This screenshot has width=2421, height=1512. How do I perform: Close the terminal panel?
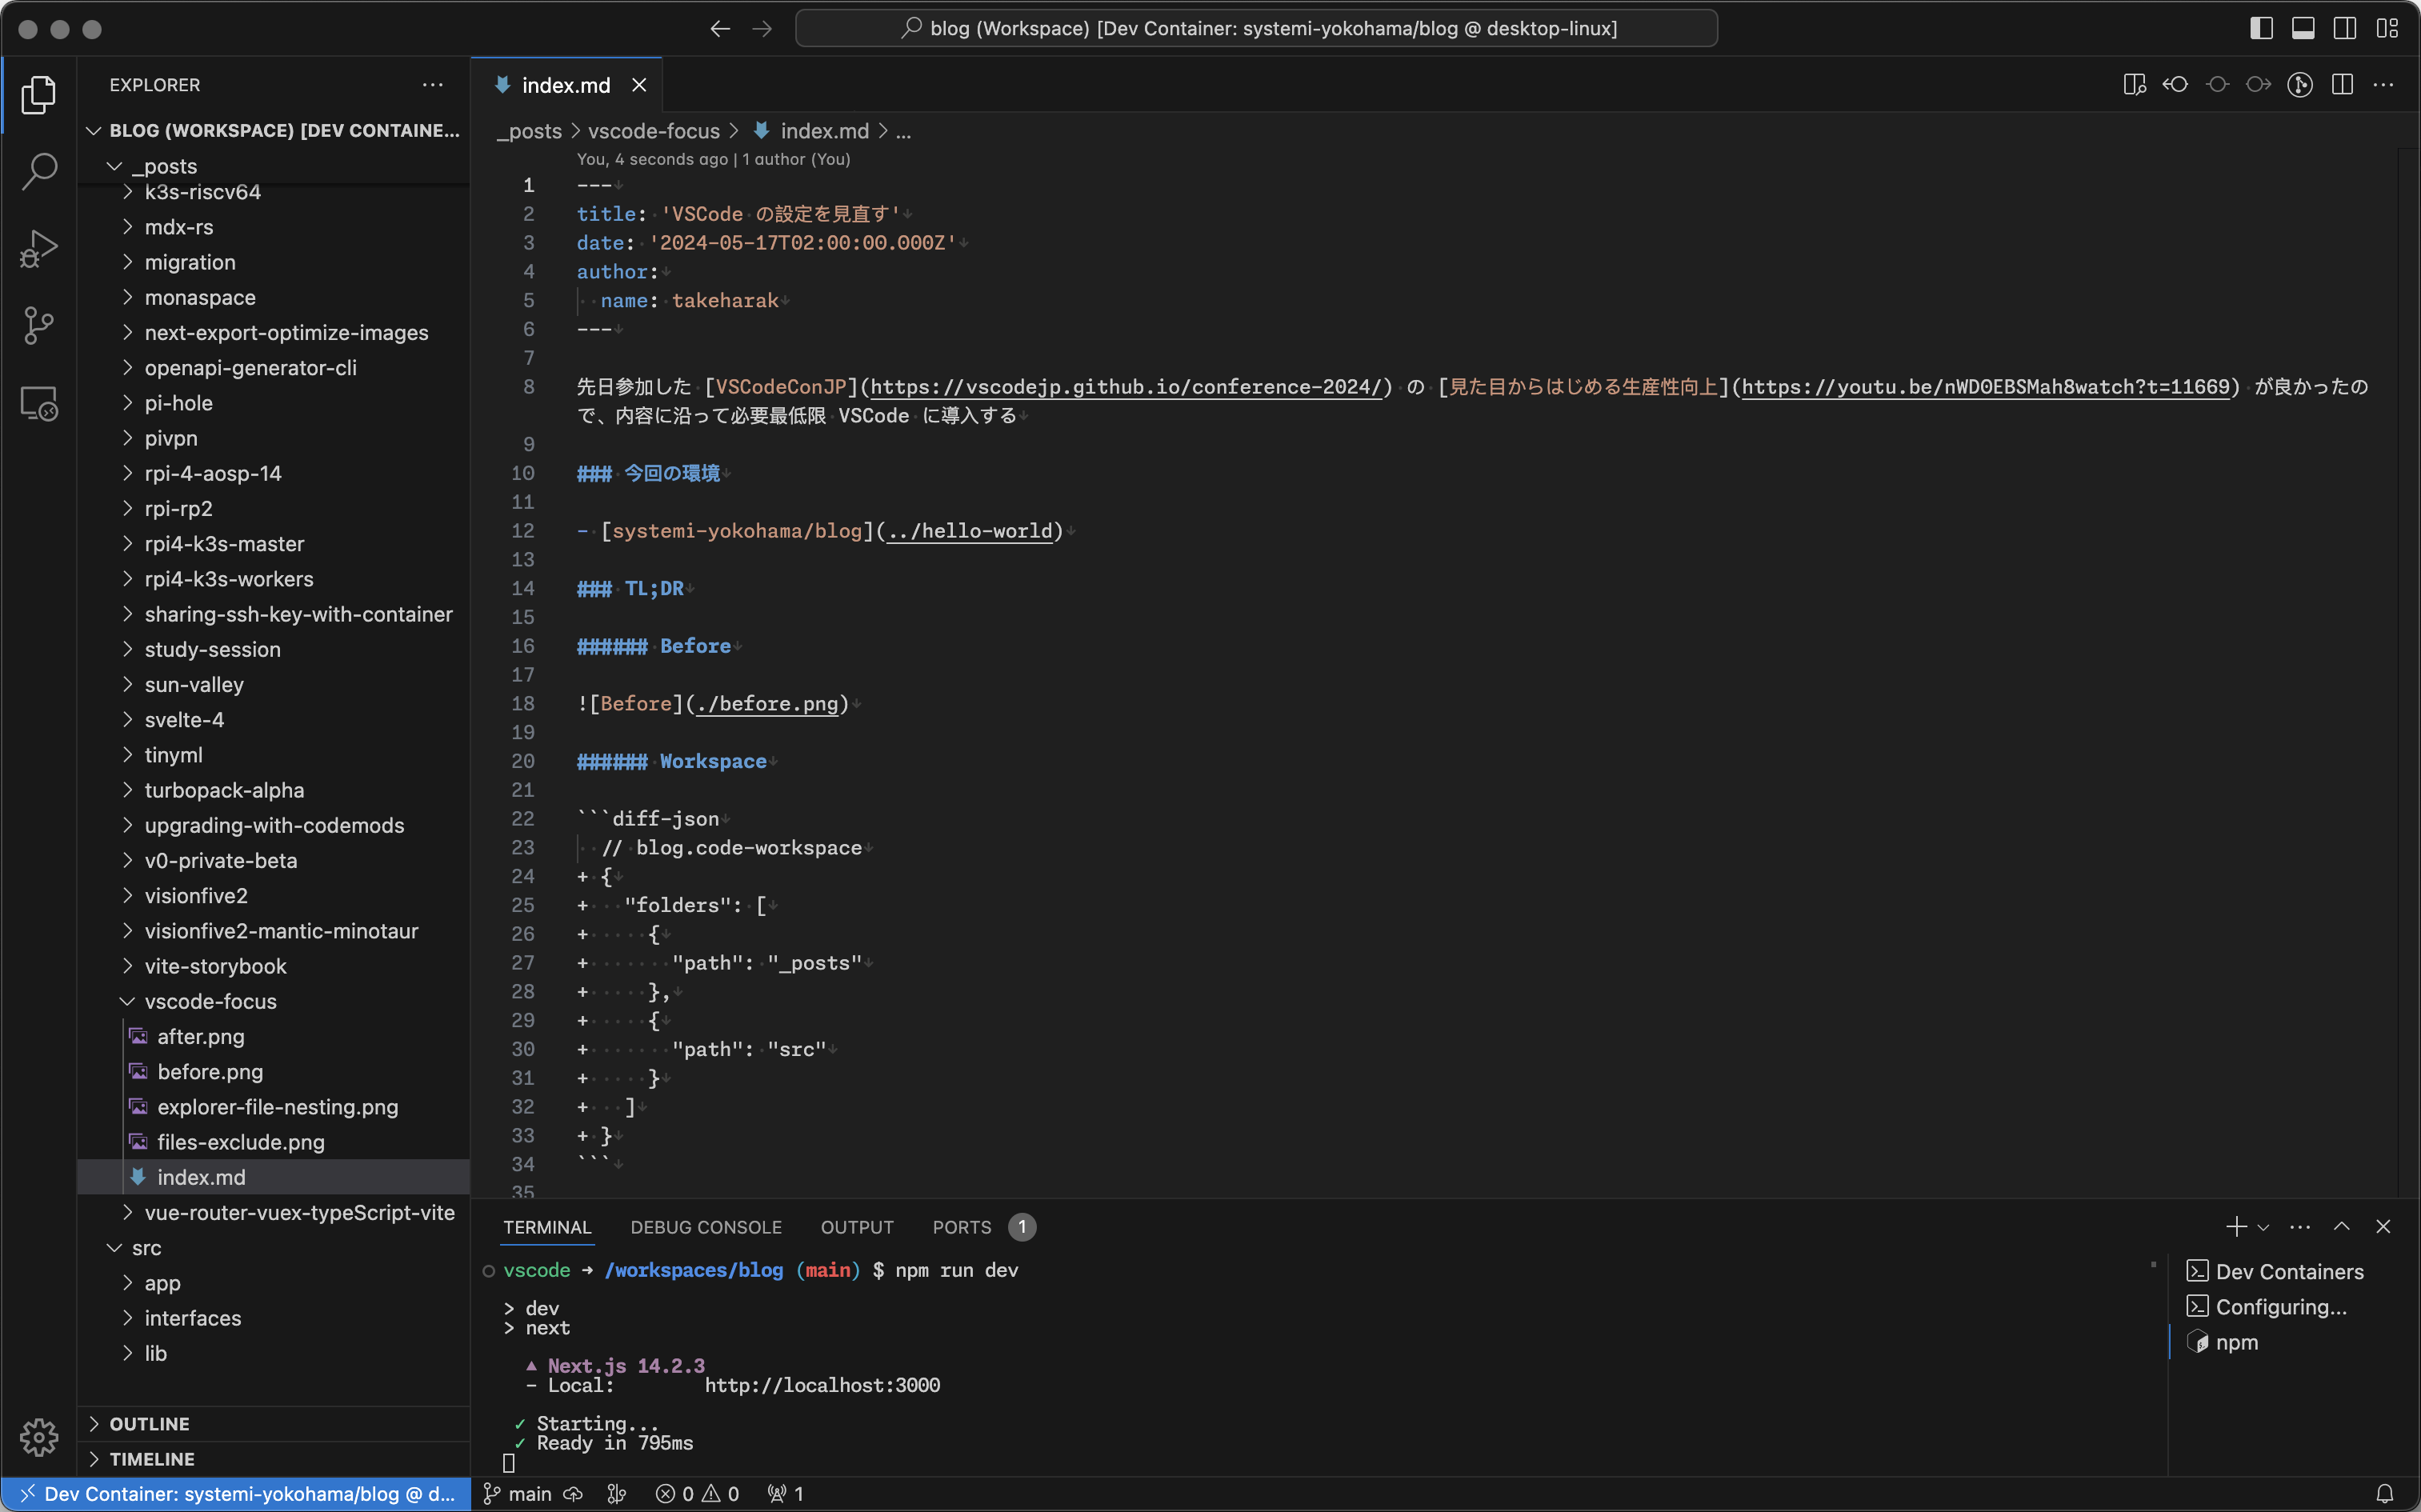[2384, 1227]
